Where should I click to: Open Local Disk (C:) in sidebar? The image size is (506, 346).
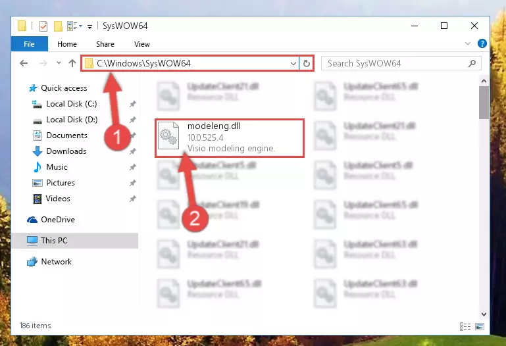pos(64,104)
